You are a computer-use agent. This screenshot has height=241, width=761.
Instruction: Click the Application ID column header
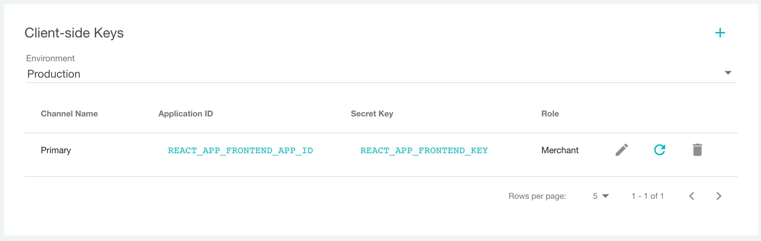(185, 113)
